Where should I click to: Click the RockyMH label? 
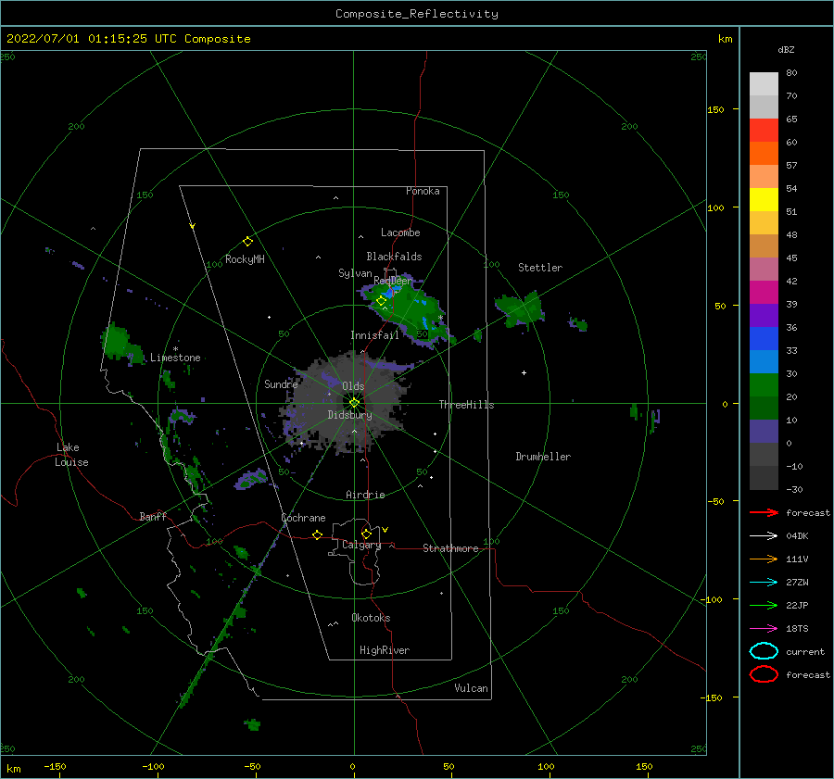click(245, 259)
